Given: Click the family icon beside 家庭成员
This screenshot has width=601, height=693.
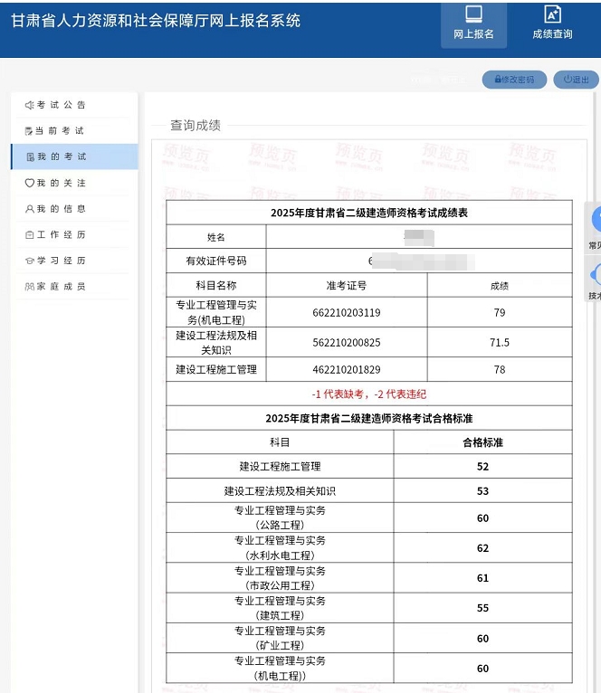Looking at the screenshot, I should pyautogui.click(x=29, y=287).
